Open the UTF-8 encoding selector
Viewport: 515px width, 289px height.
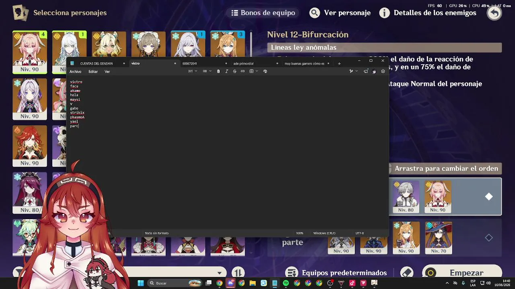tap(360, 233)
